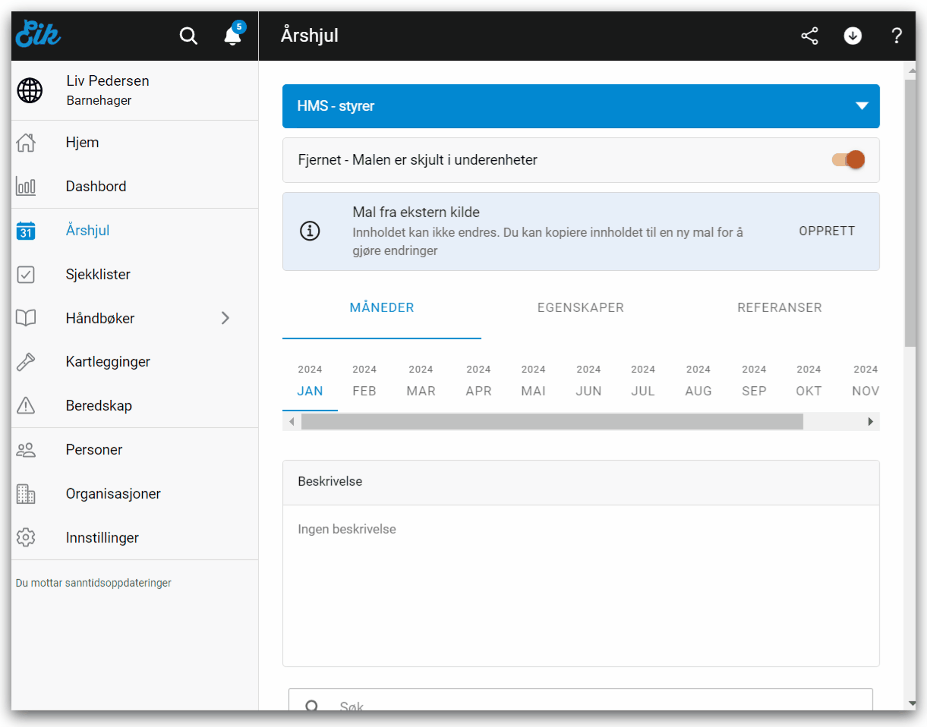Switch to the Egenskaper tab
927x727 pixels.
click(x=580, y=308)
